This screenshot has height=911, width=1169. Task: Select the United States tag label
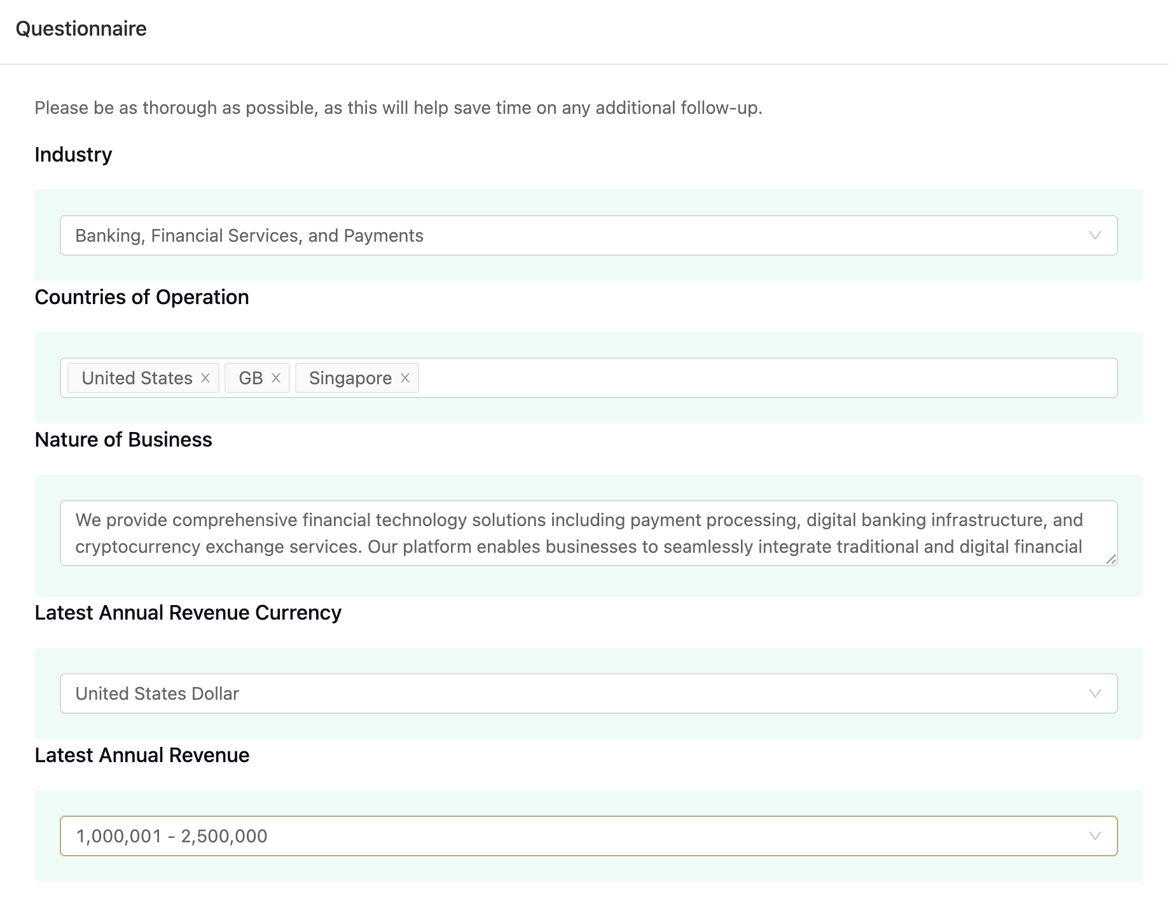[137, 378]
